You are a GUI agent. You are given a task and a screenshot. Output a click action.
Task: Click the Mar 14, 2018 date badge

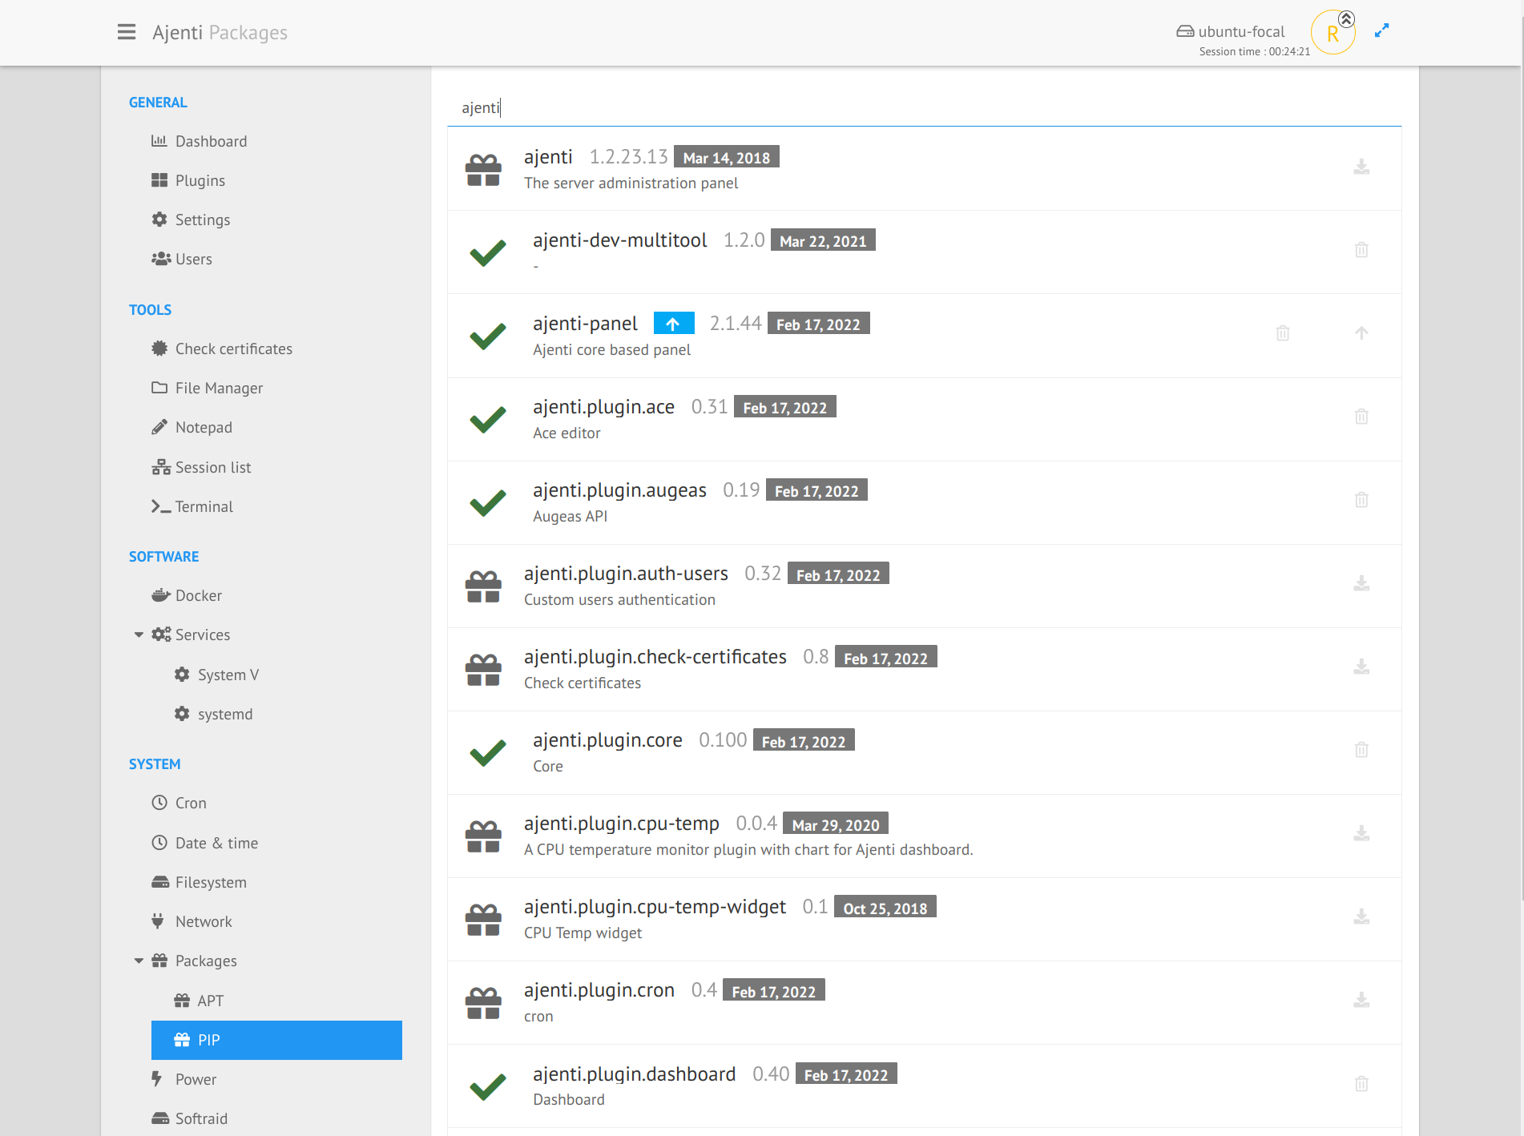[727, 157]
